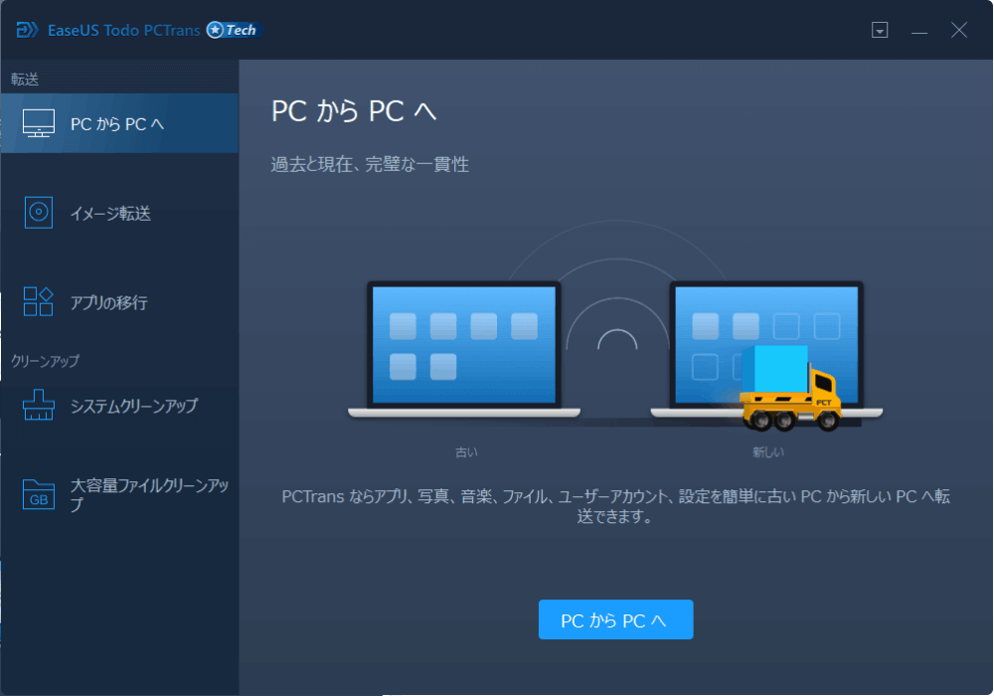Click the GB folder icon in sidebar

pyautogui.click(x=38, y=494)
